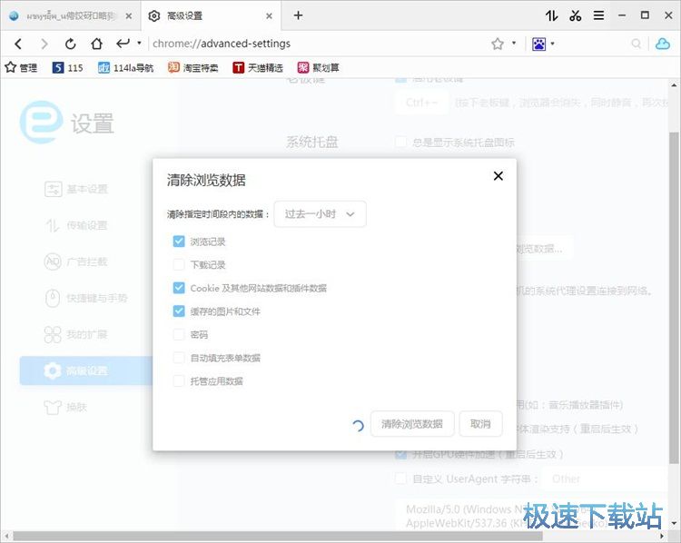
Task: Click the horizontal scrollbar thumb
Action: point(278,537)
